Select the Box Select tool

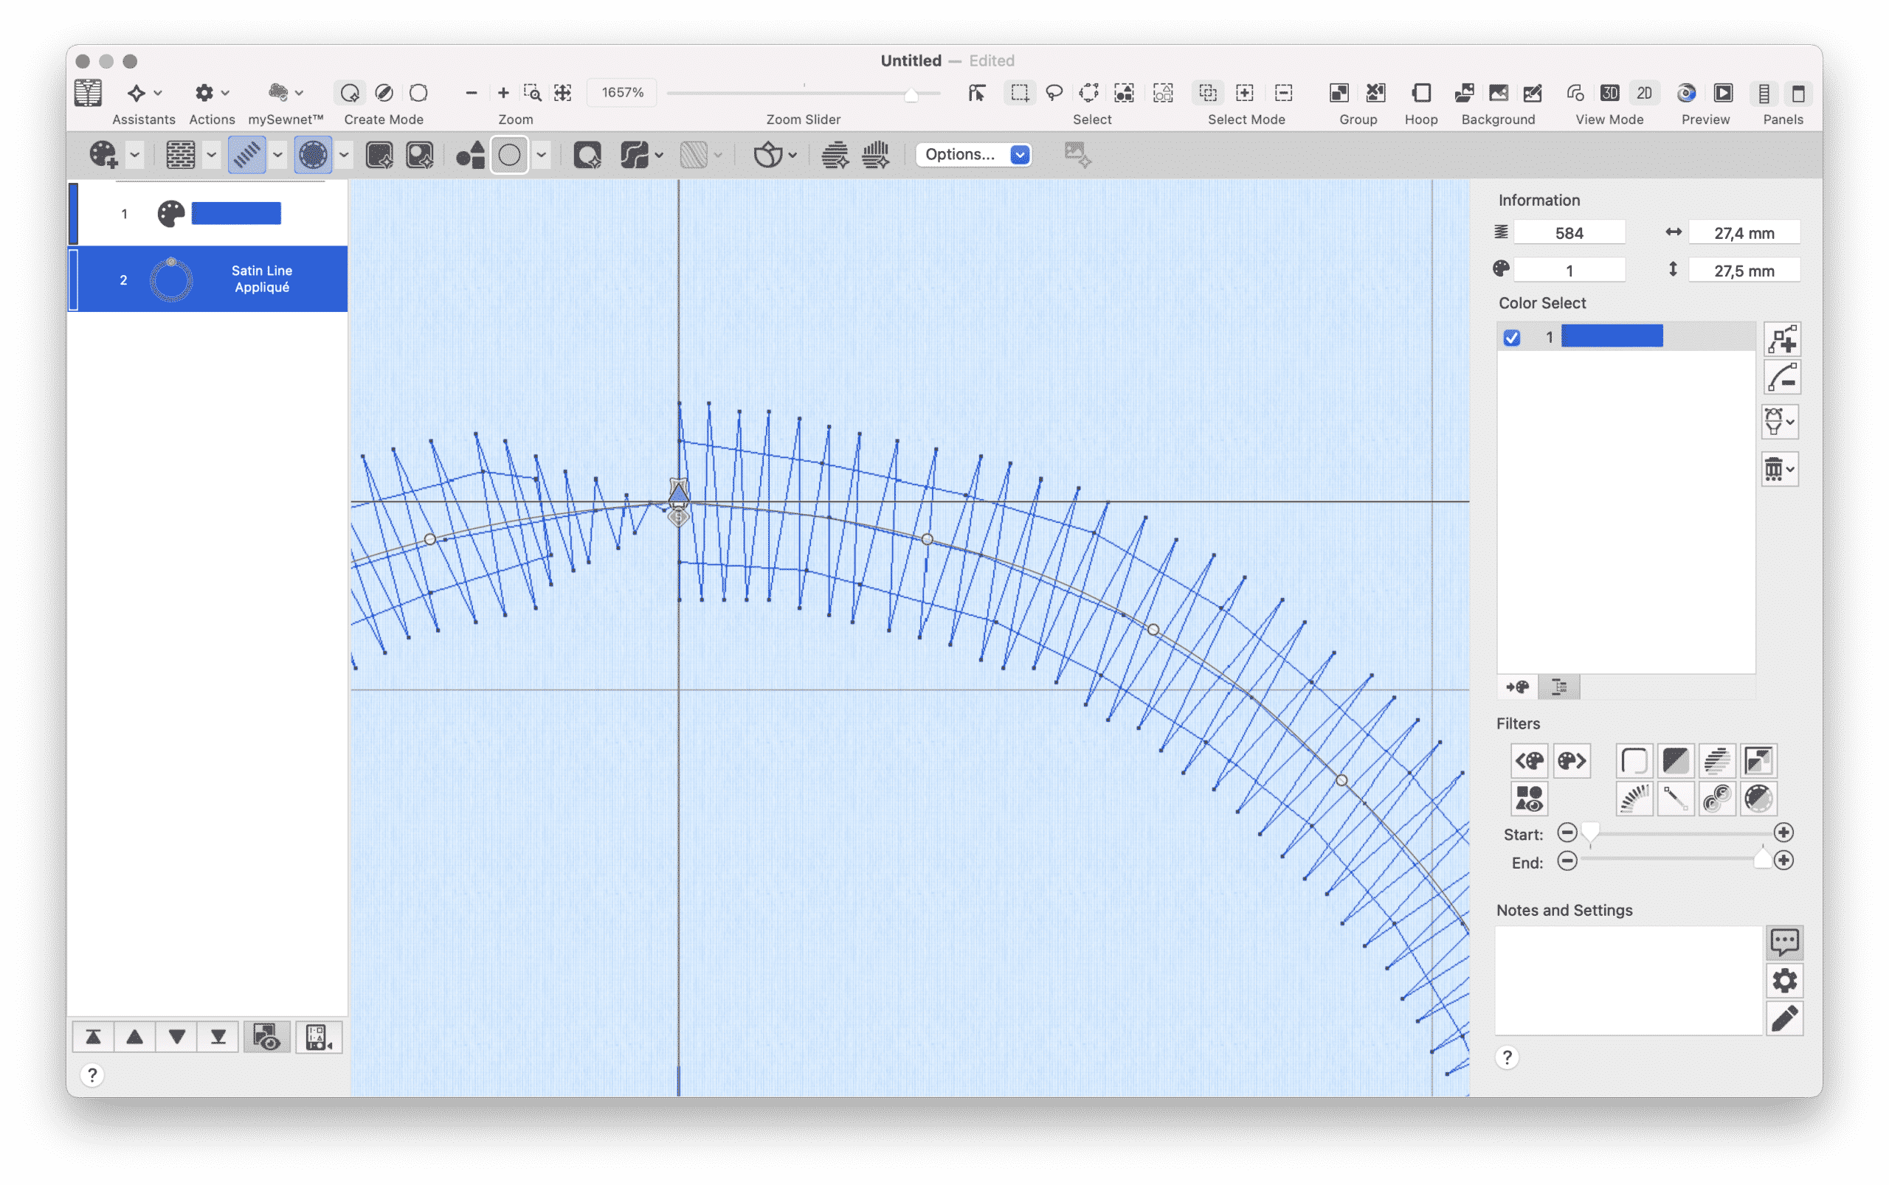(x=1018, y=93)
